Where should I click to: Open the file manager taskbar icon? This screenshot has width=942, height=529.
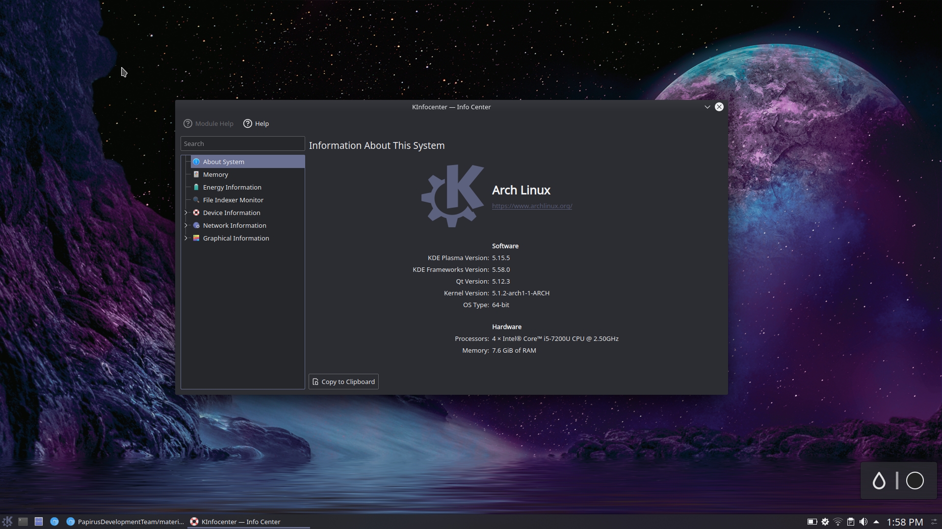point(39,522)
